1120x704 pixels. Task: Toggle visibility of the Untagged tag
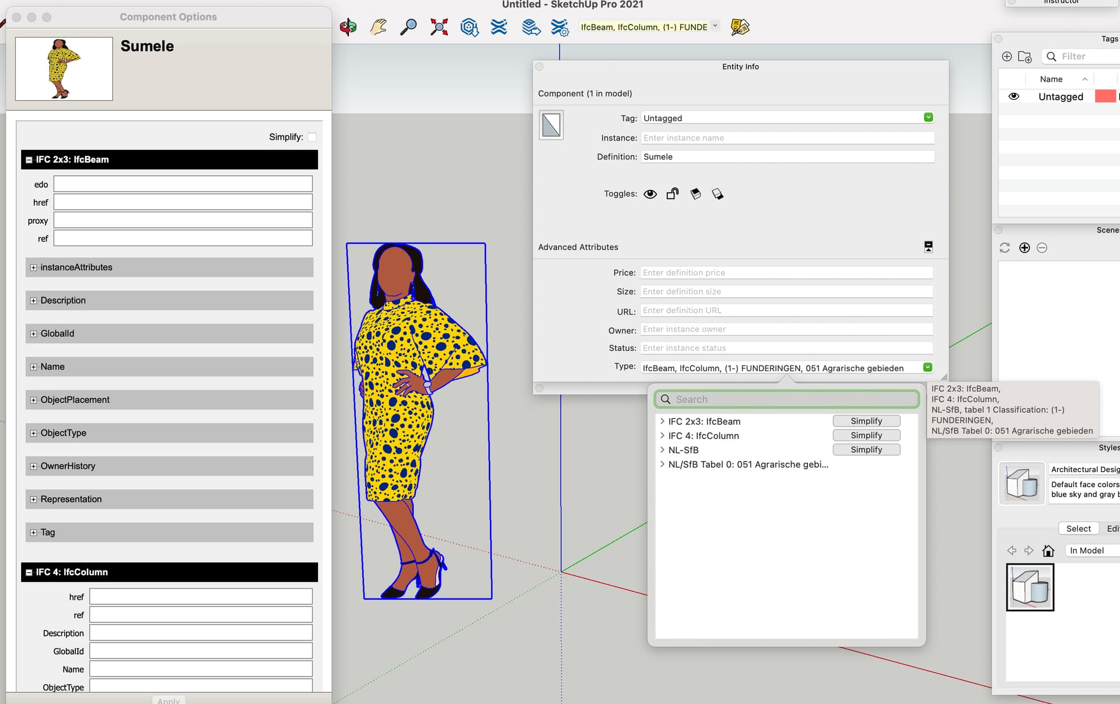1014,97
